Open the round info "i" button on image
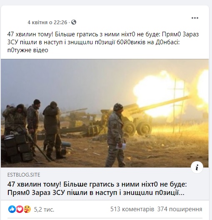The width and height of the screenshot is (212, 220). (x=197, y=167)
